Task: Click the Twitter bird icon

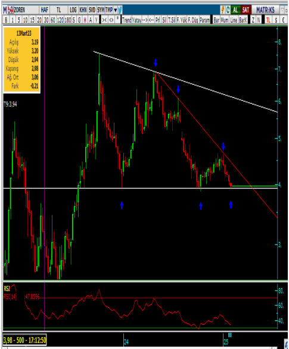Action: coord(120,10)
